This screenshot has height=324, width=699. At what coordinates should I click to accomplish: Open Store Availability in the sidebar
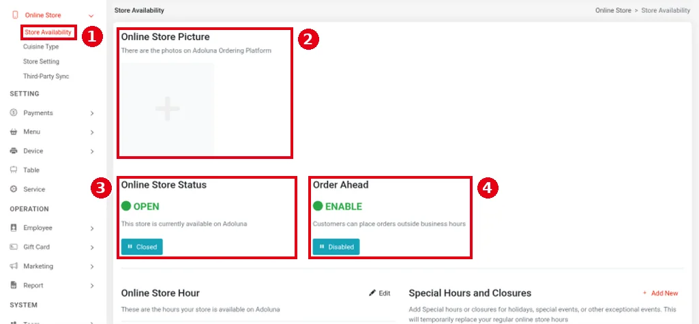pyautogui.click(x=48, y=32)
